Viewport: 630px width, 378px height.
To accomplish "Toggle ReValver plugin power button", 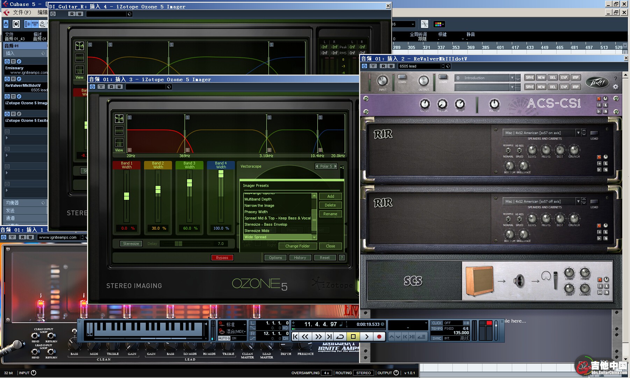I will pyautogui.click(x=365, y=66).
